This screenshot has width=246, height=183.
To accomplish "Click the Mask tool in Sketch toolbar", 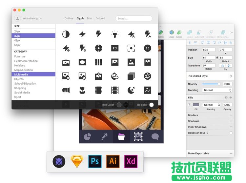I will click(x=172, y=34).
